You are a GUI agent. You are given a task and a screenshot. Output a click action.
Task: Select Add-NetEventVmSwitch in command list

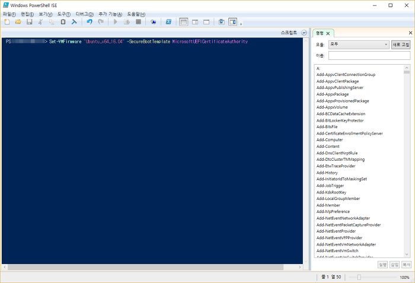337,251
